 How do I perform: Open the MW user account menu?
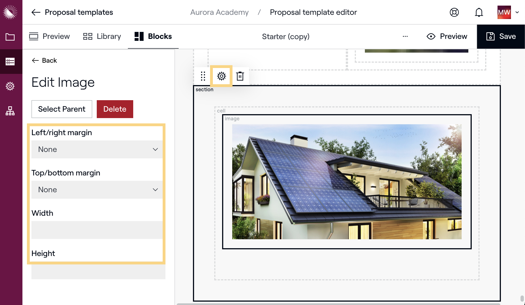click(508, 12)
